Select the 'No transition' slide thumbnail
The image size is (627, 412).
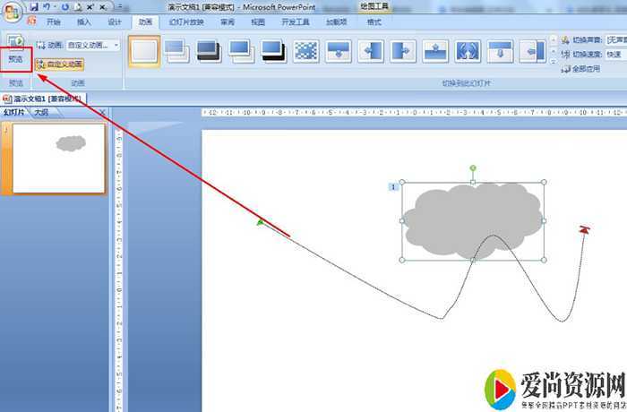click(x=144, y=52)
